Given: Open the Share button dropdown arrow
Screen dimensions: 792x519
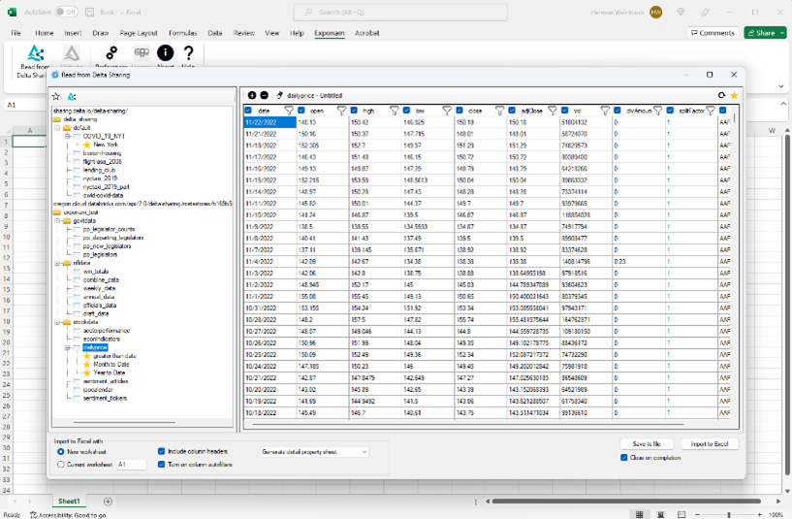Looking at the screenshot, I should click(782, 33).
